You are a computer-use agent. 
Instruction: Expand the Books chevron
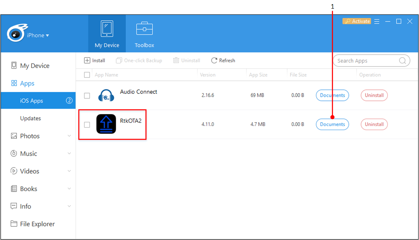tap(69, 189)
